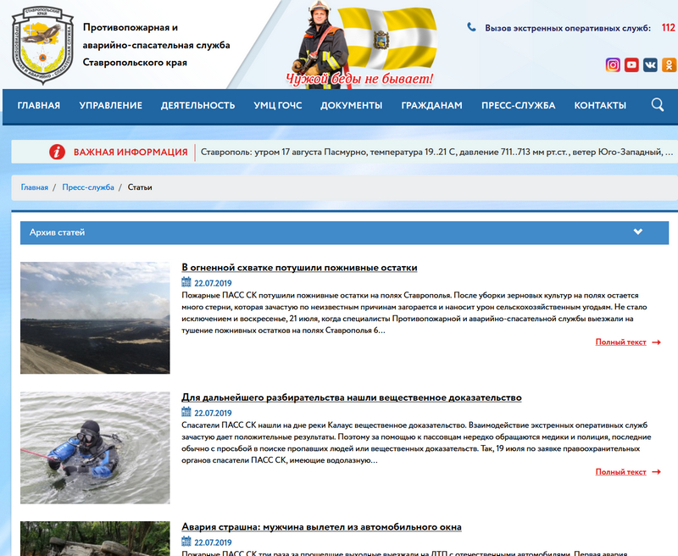
Task: Open the Odnoklassniki social icon
Action: coord(669,64)
